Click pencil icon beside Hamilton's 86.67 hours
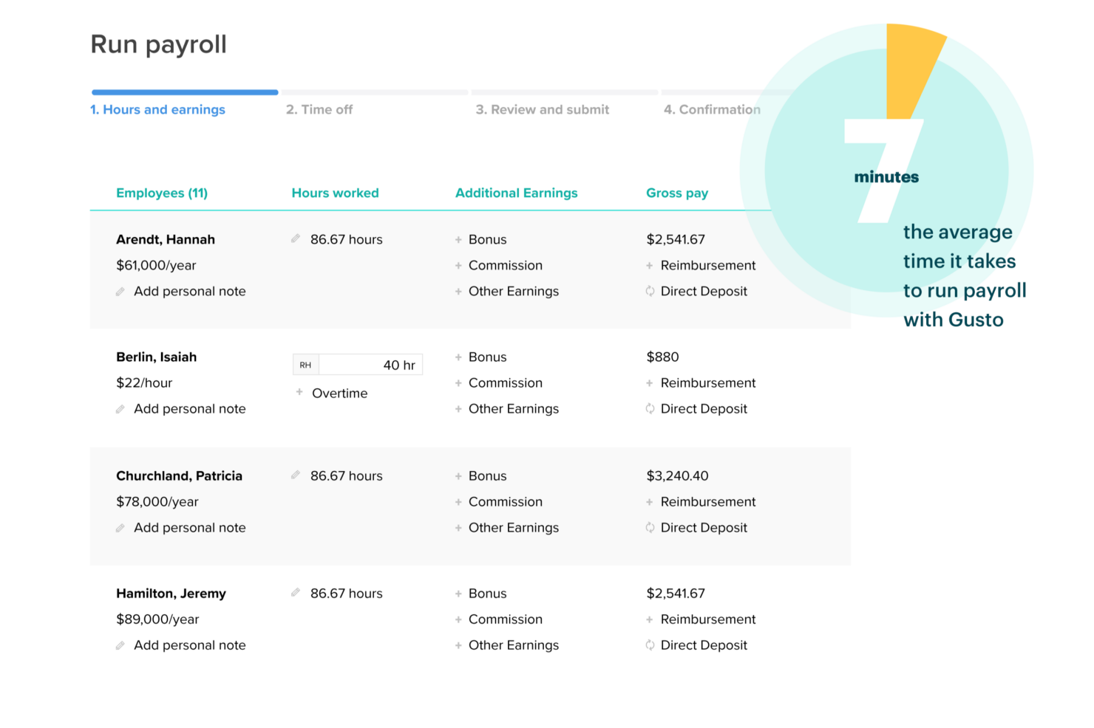Image resolution: width=1094 pixels, height=728 pixels. [x=296, y=592]
